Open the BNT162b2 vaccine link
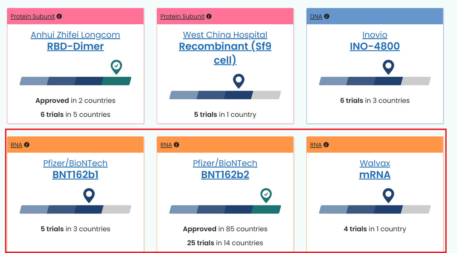Viewport: 457px width, 253px height. coord(225,175)
